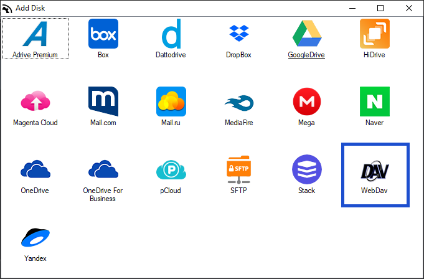Choose the HiDrive orange icon
Image resolution: width=424 pixels, height=279 pixels.
pyautogui.click(x=375, y=34)
